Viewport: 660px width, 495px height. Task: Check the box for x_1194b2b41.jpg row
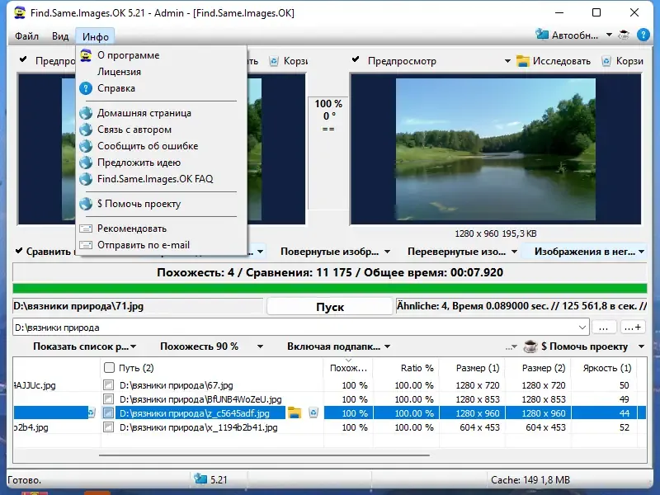pyautogui.click(x=109, y=427)
